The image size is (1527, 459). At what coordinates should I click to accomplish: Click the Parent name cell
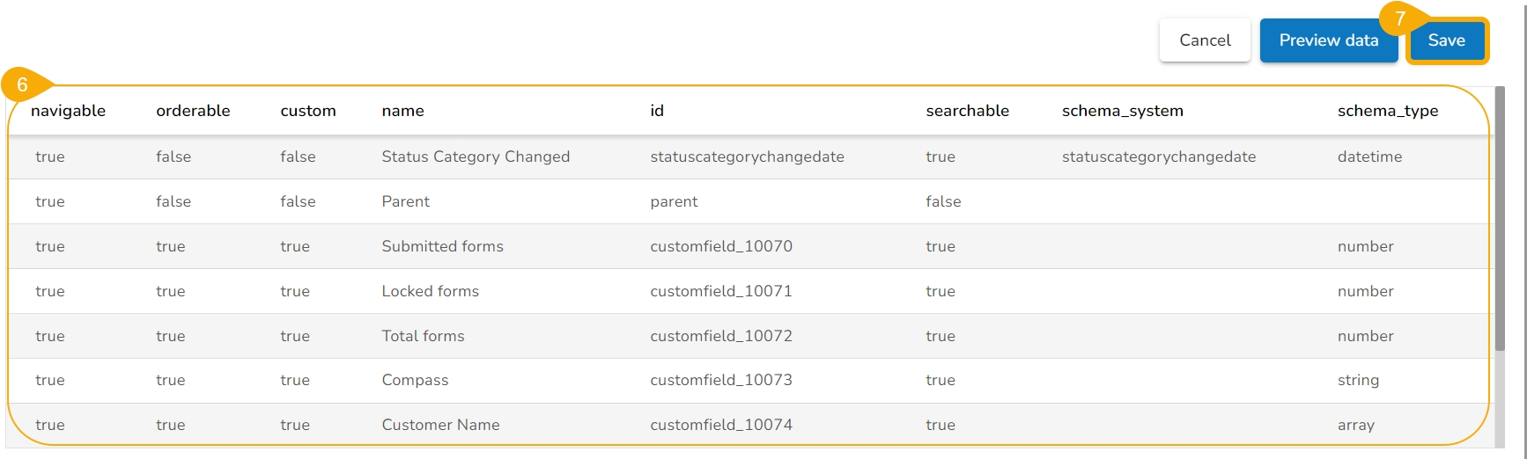[406, 201]
